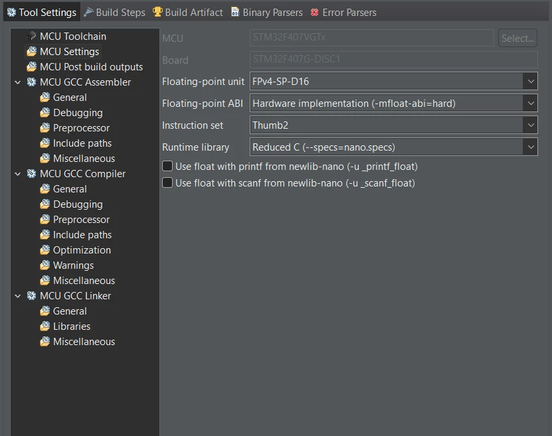
Task: Select the MCU Settings label
Action: pyautogui.click(x=69, y=51)
